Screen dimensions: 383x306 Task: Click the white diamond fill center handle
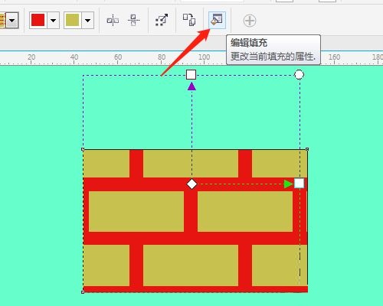[x=191, y=184]
